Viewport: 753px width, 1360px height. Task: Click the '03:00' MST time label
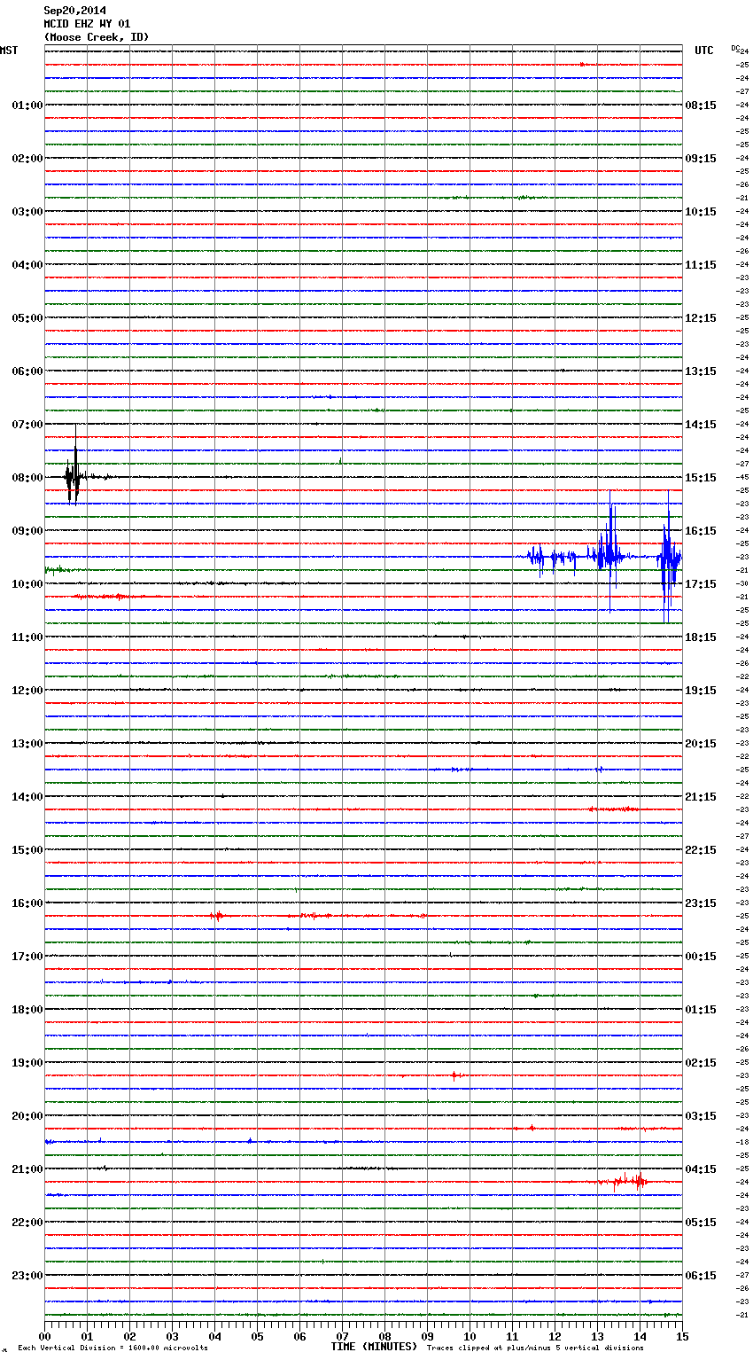click(x=27, y=212)
